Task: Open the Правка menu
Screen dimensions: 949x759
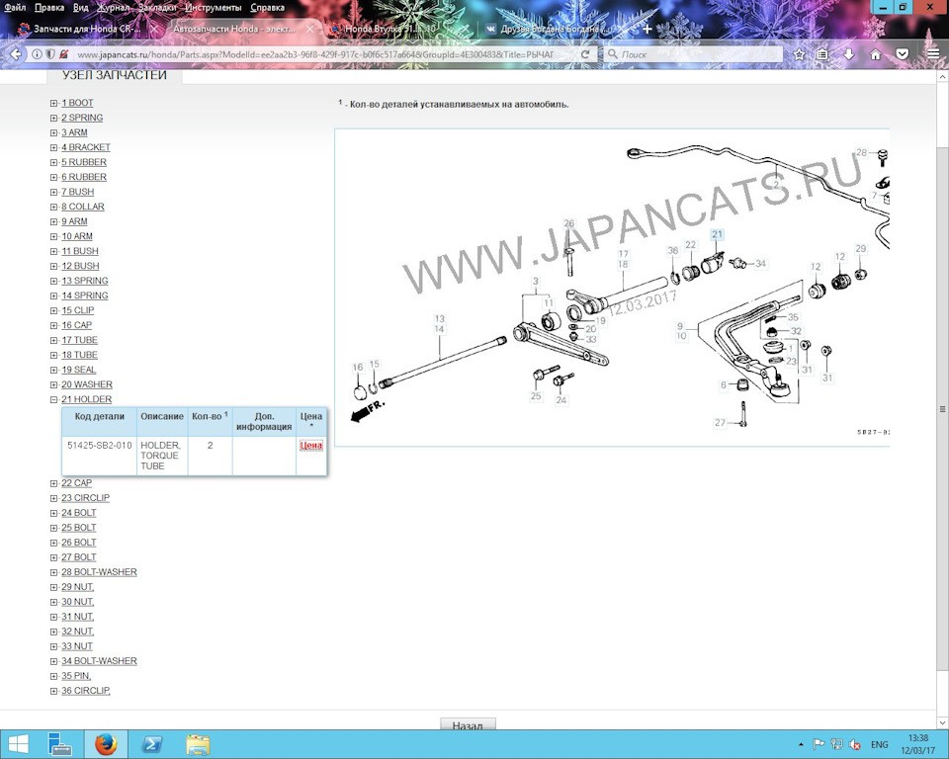Action: [x=49, y=8]
